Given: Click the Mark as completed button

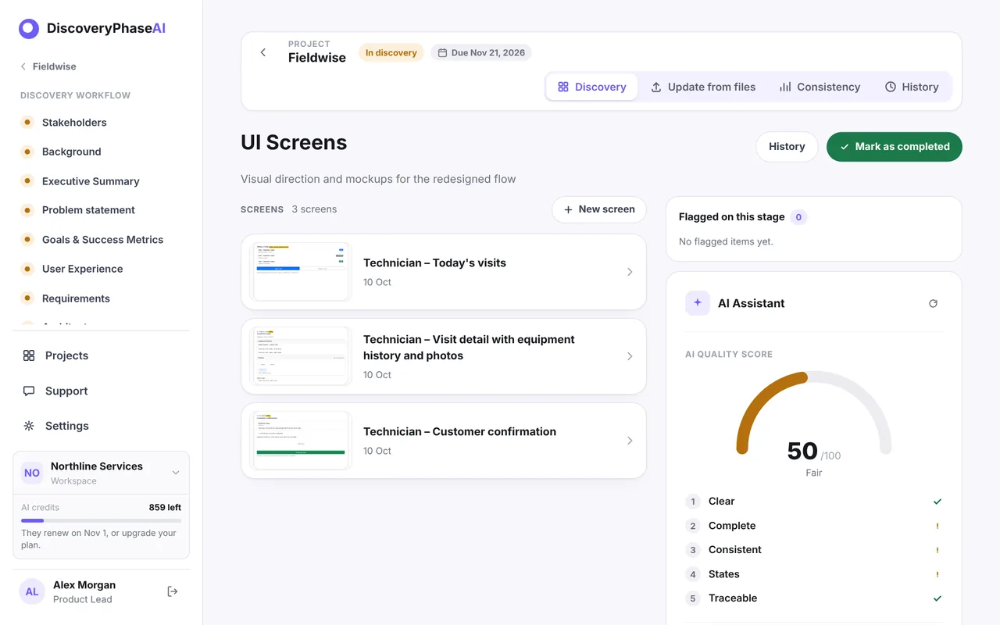Looking at the screenshot, I should 895,147.
